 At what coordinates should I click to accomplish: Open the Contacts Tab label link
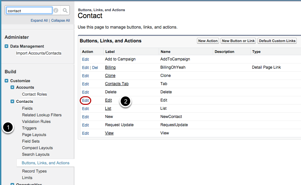[117, 84]
